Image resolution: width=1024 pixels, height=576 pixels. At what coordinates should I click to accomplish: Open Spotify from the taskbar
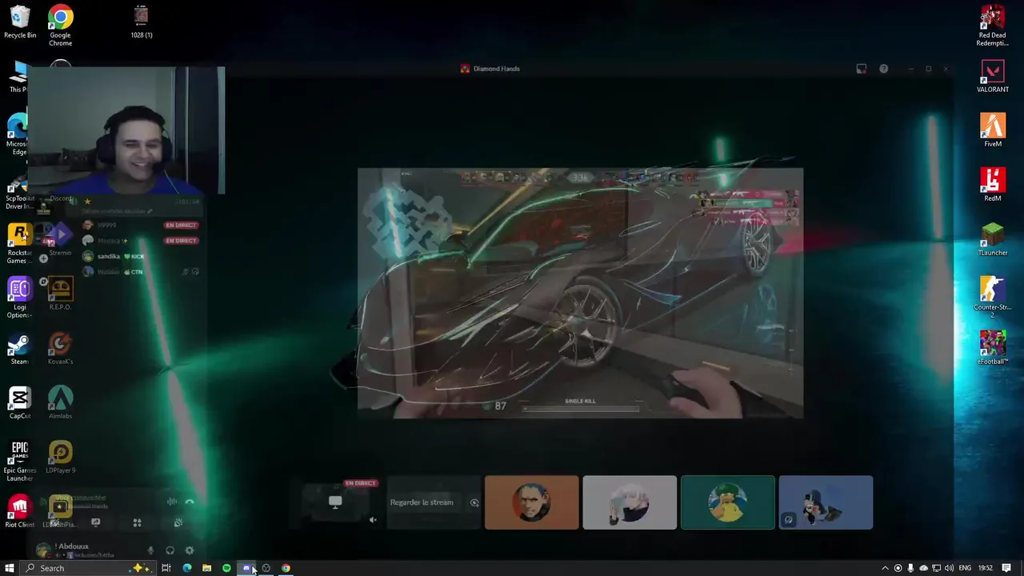(226, 568)
